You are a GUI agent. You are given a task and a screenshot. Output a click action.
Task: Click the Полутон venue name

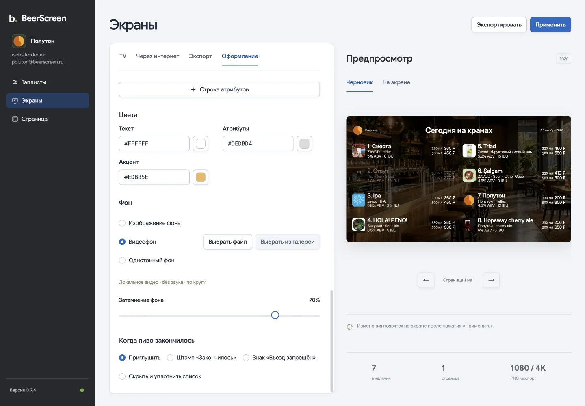[43, 41]
